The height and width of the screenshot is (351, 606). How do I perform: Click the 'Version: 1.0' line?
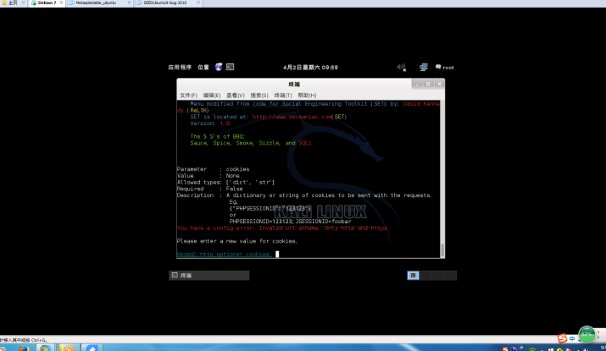(x=210, y=123)
